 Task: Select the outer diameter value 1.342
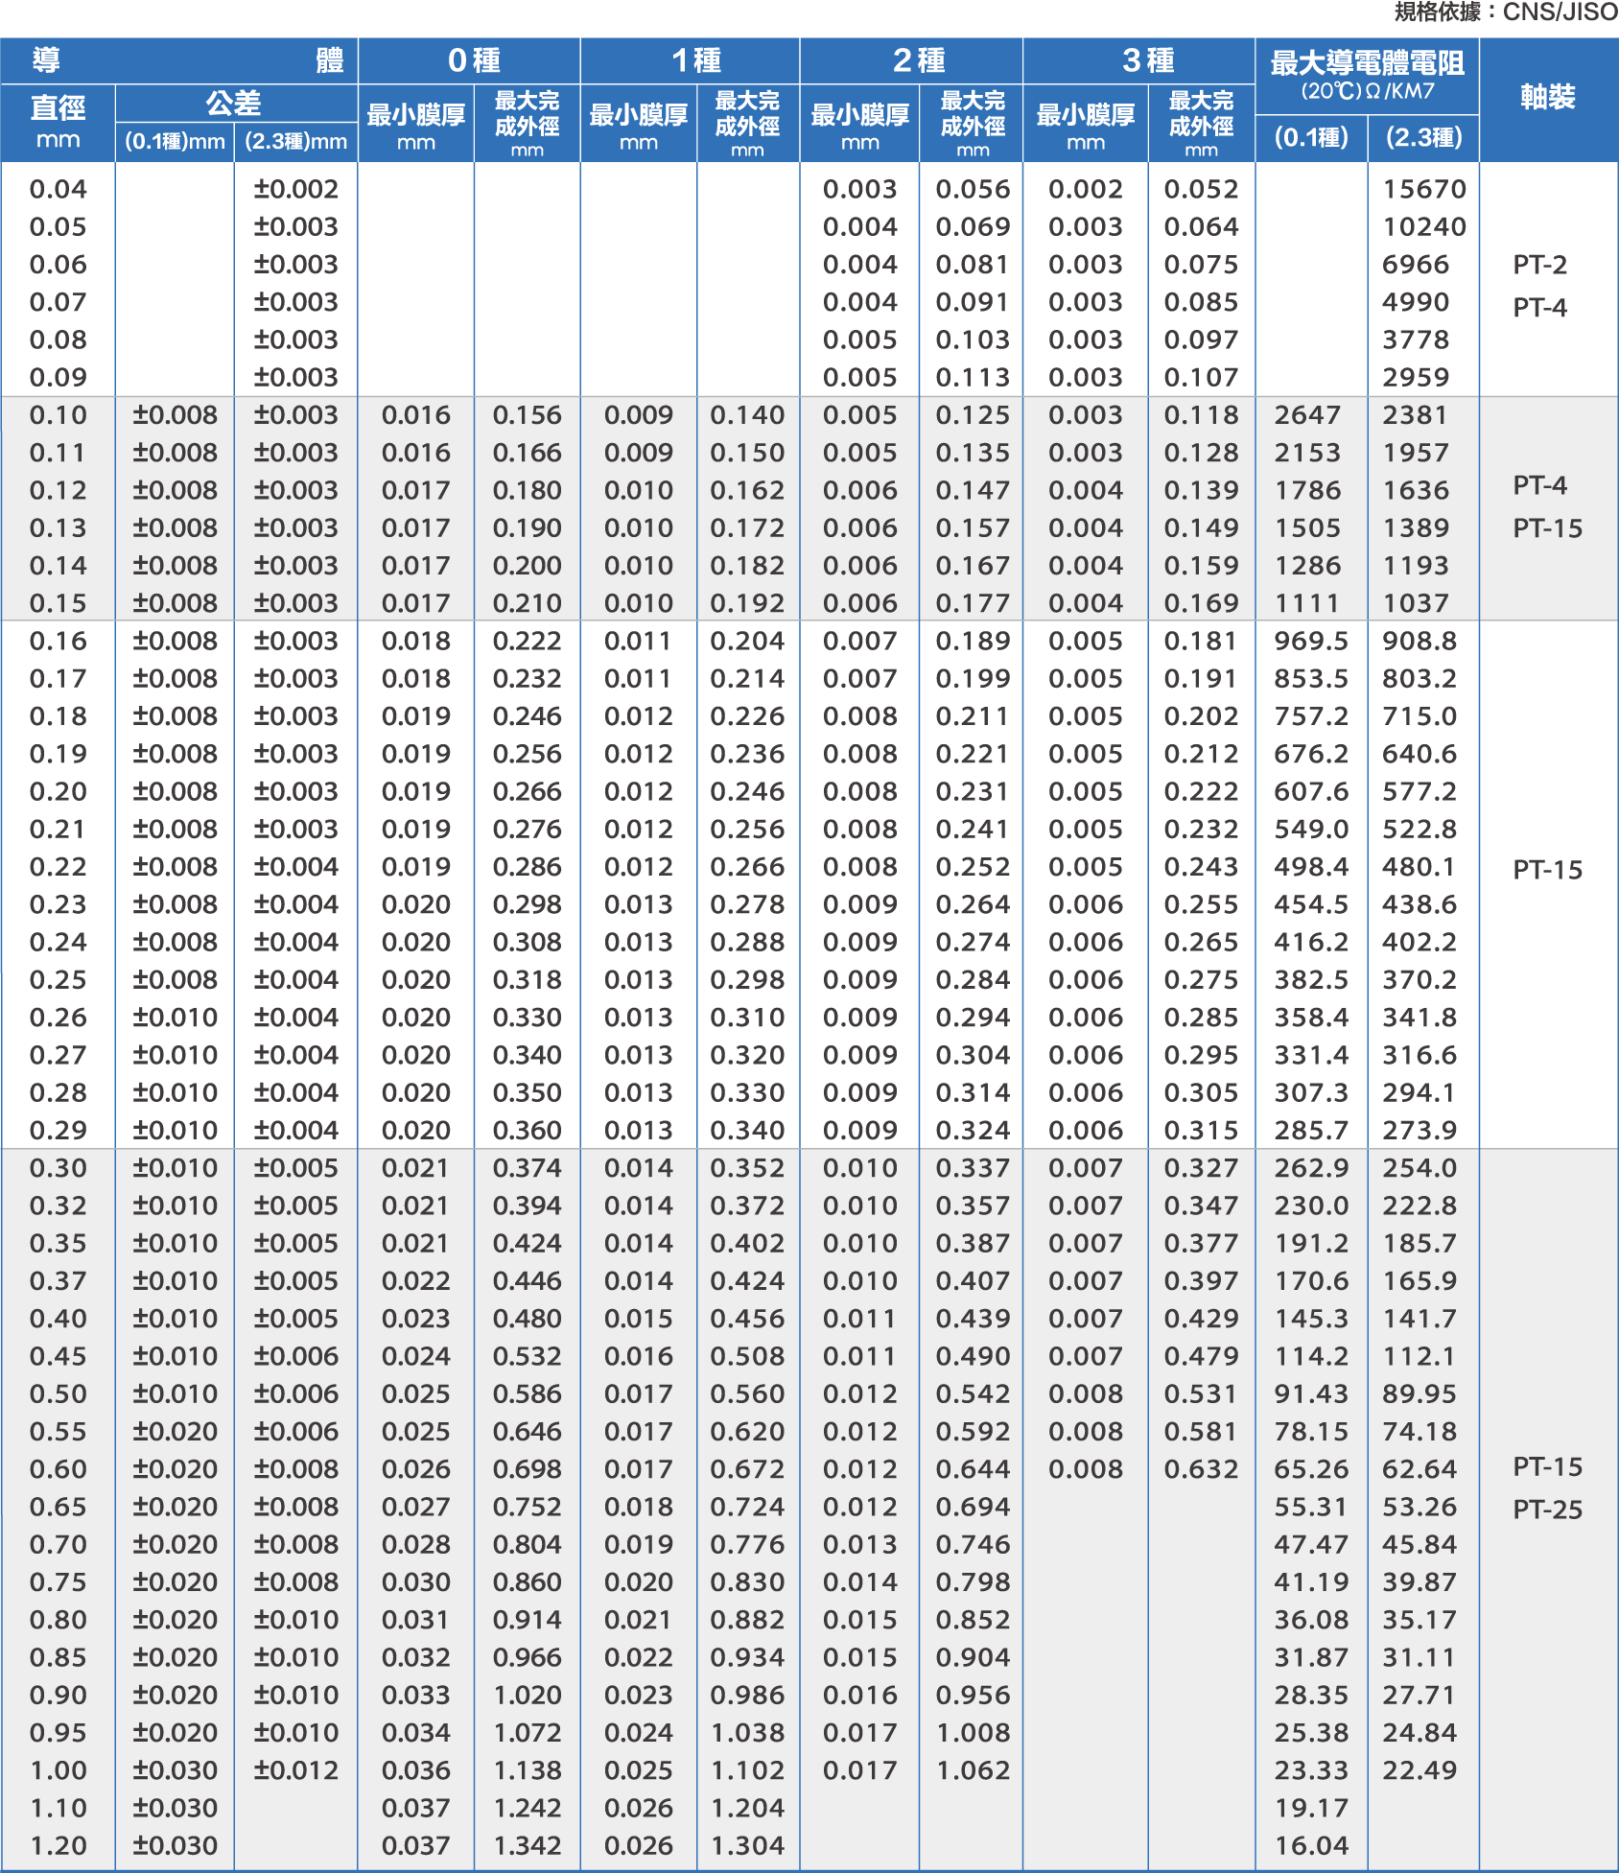(527, 1845)
